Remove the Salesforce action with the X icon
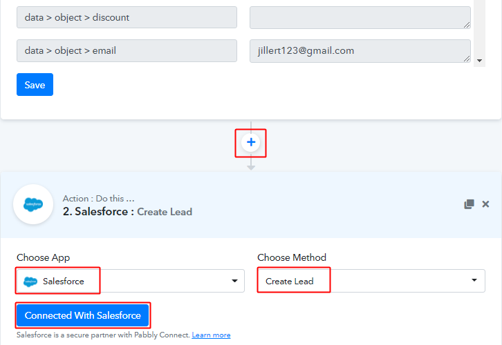 pyautogui.click(x=485, y=204)
